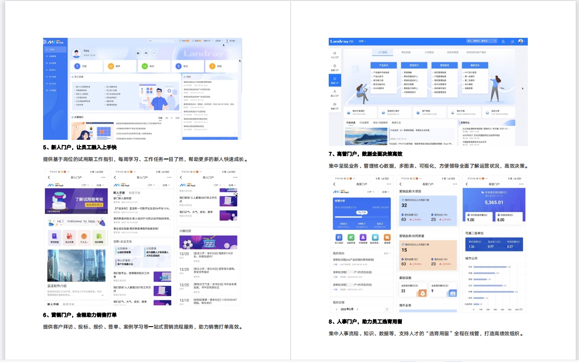Click the 模板范本 blue card header

[x=475, y=65]
